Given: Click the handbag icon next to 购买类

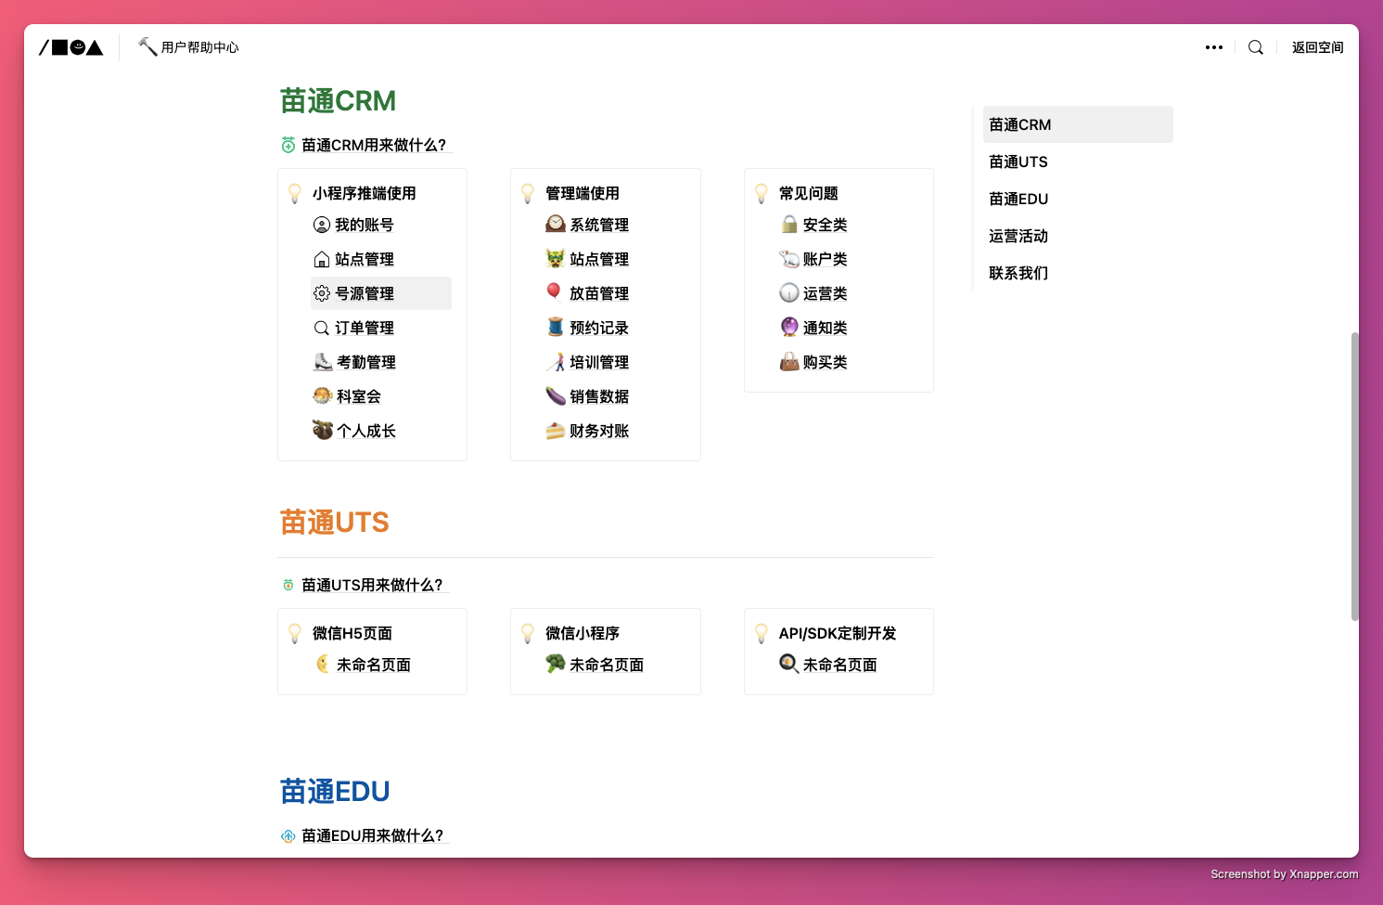Looking at the screenshot, I should tap(789, 362).
